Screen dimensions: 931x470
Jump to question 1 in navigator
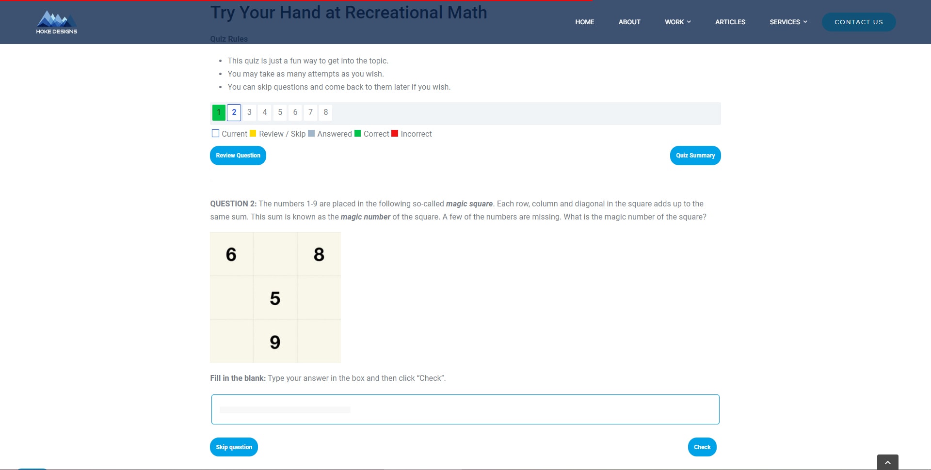click(219, 112)
